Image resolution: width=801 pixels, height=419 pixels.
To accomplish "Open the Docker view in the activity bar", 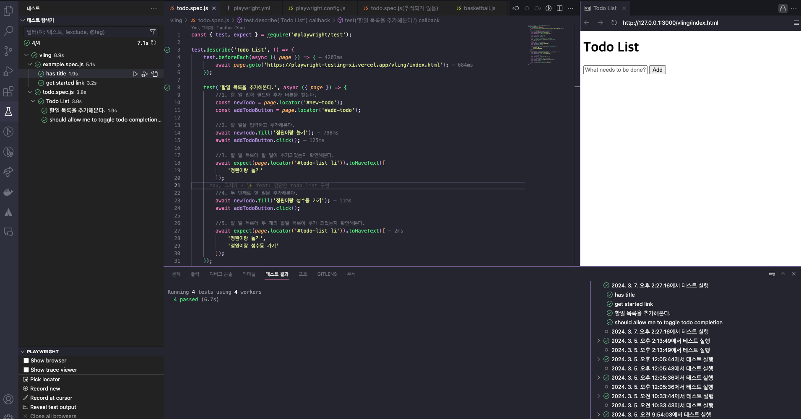I will pyautogui.click(x=8, y=192).
